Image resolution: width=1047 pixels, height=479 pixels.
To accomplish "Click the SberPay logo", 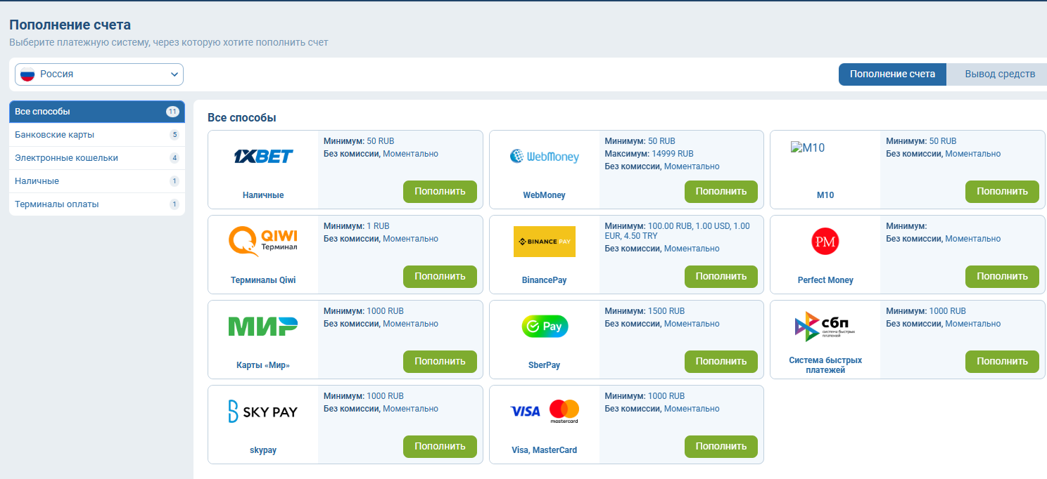I will (x=544, y=326).
